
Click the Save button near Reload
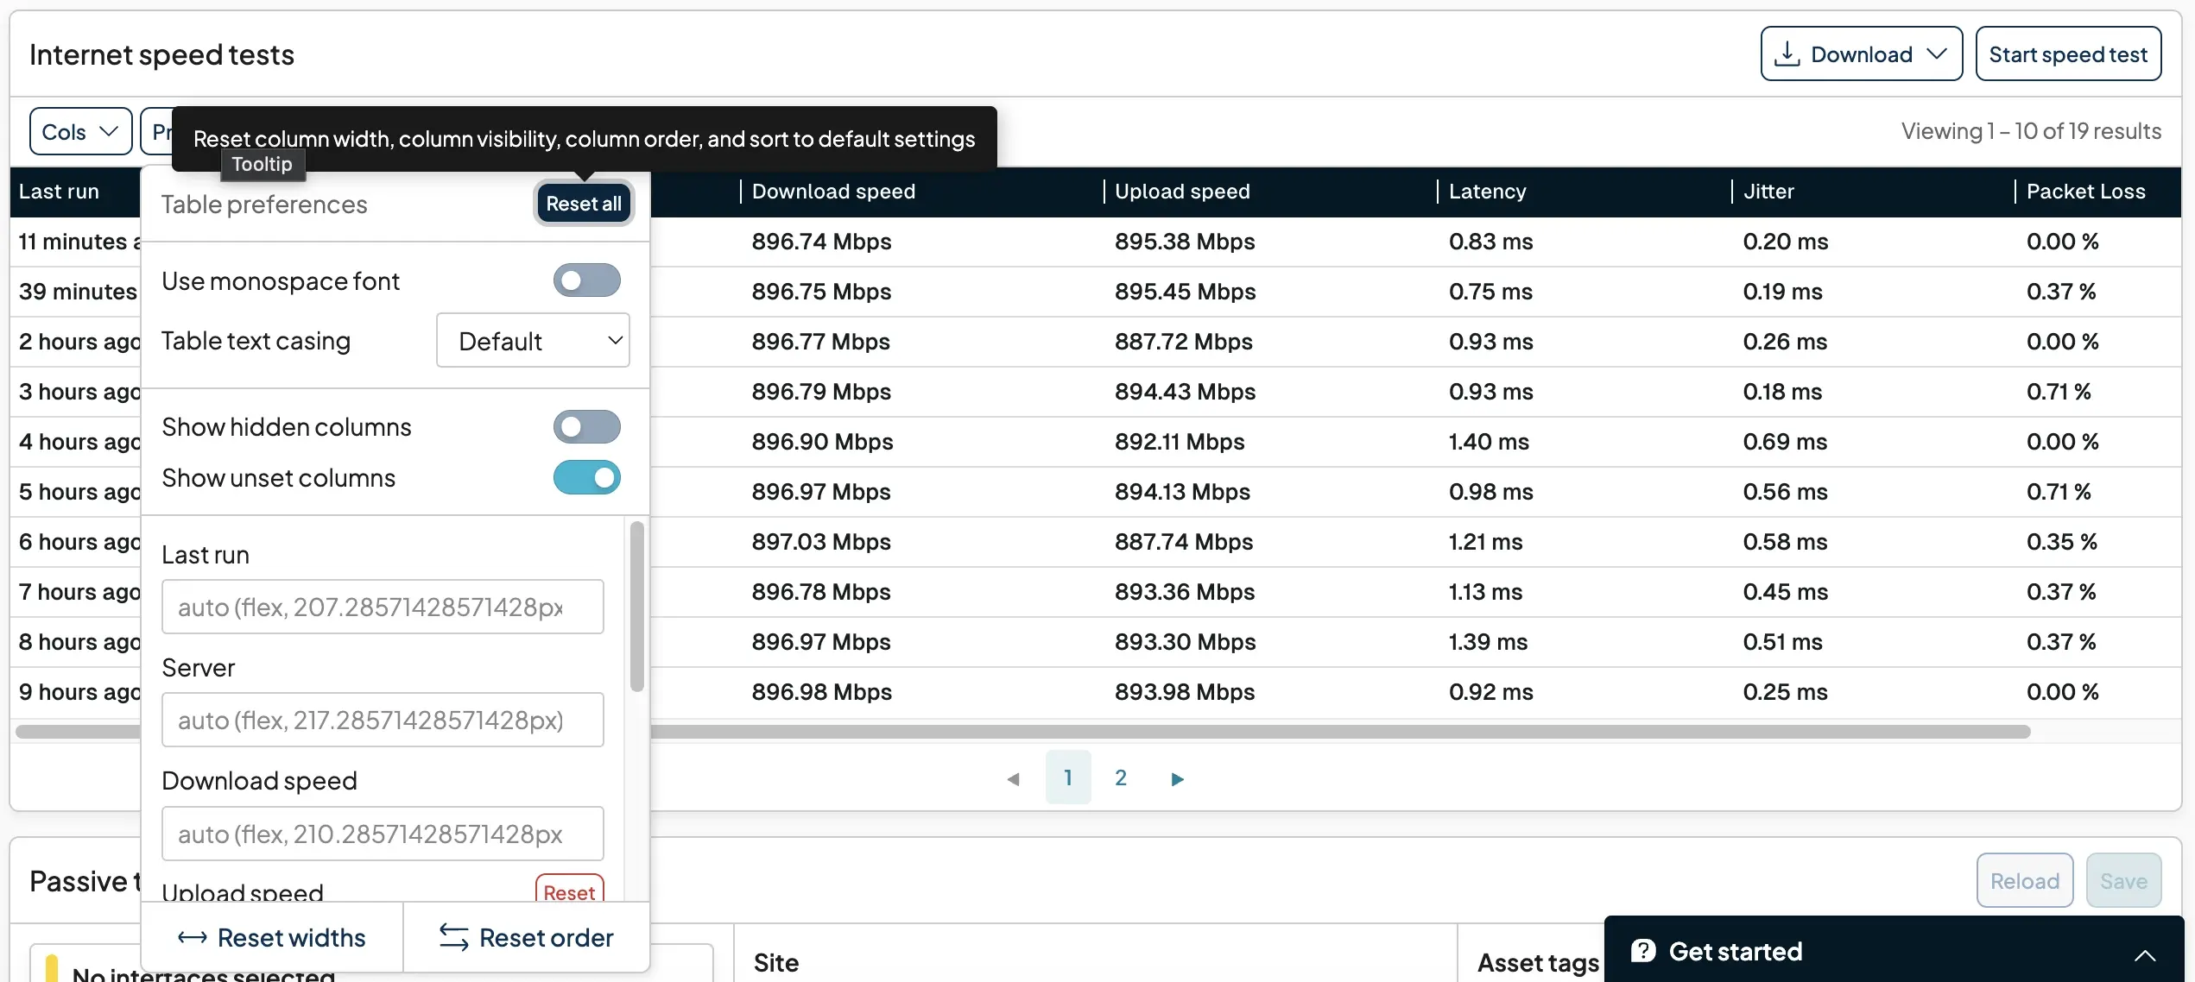click(x=2124, y=880)
